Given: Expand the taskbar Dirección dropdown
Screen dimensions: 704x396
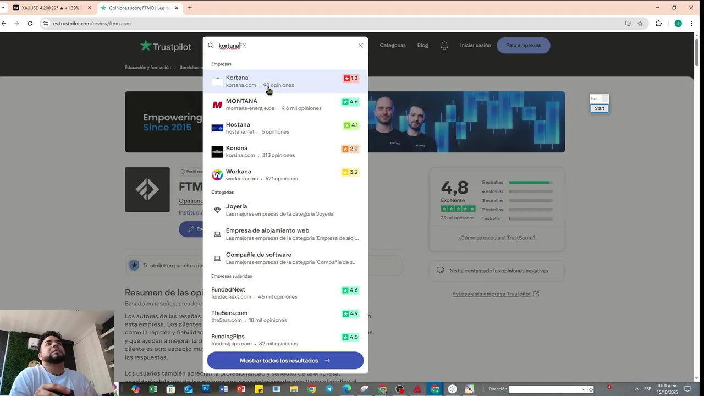Looking at the screenshot, I should [x=584, y=389].
